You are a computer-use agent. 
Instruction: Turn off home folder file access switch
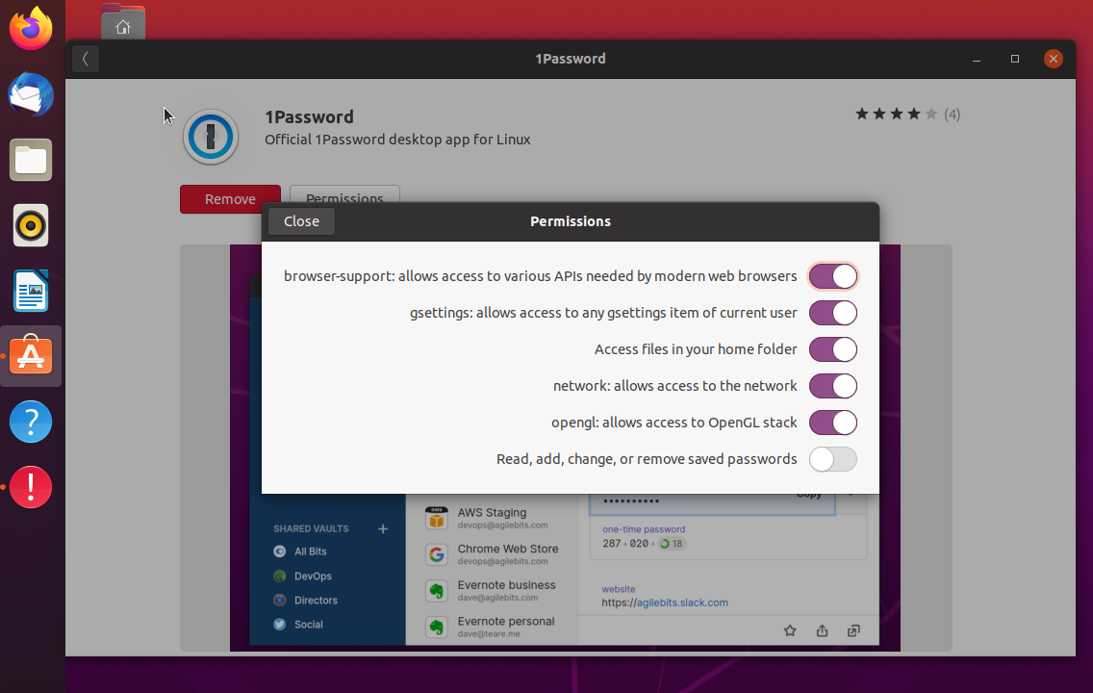(x=832, y=349)
